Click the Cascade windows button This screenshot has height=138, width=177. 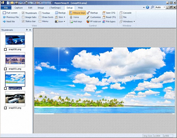pos(126,13)
